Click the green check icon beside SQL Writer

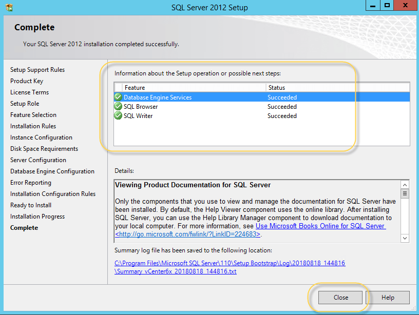point(118,115)
